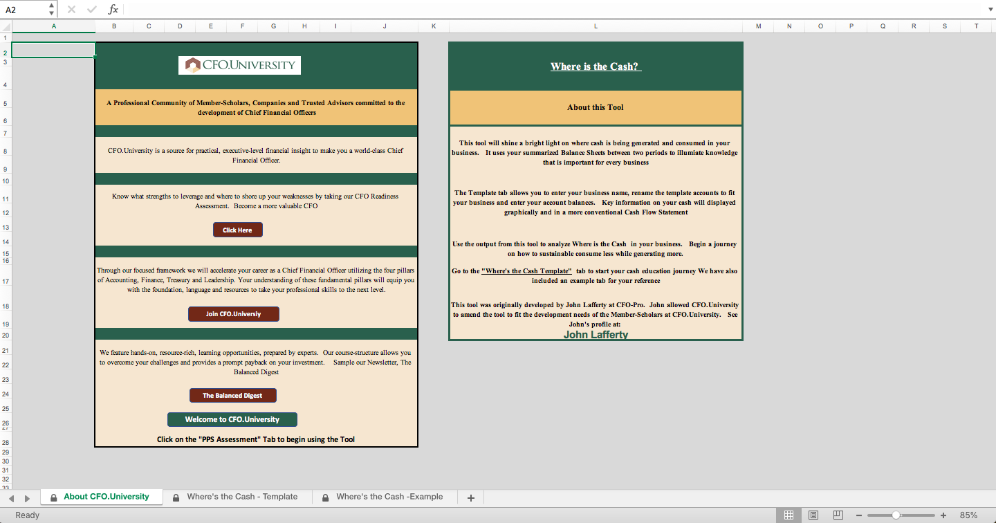Click paragraph starting 'The Template tab allows'
The height and width of the screenshot is (523, 996).
(596, 203)
